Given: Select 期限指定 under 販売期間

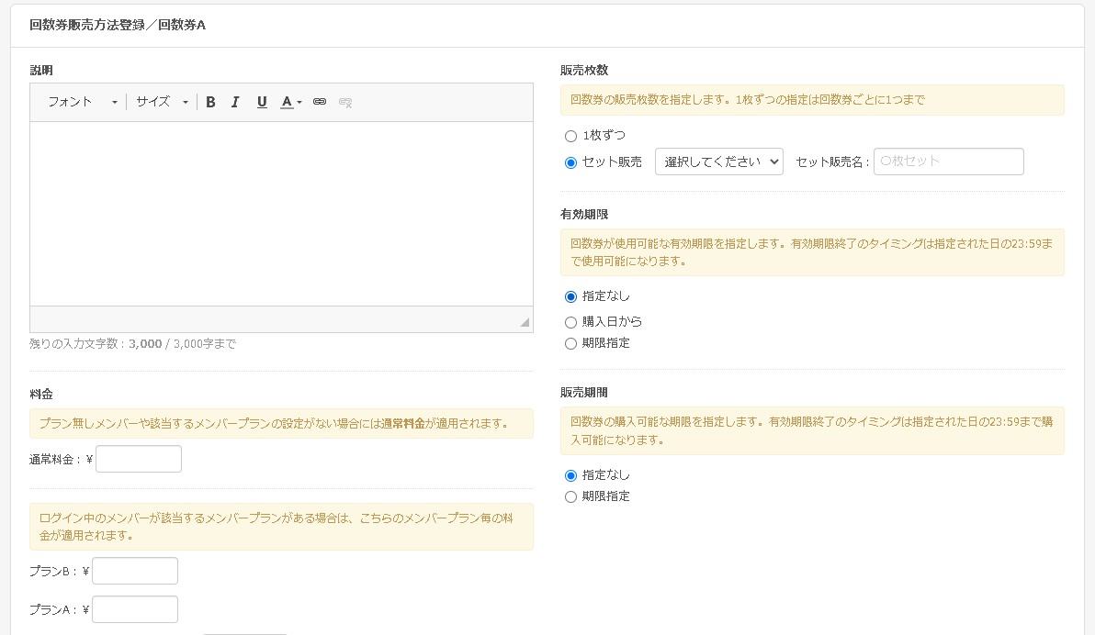Looking at the screenshot, I should [x=570, y=496].
